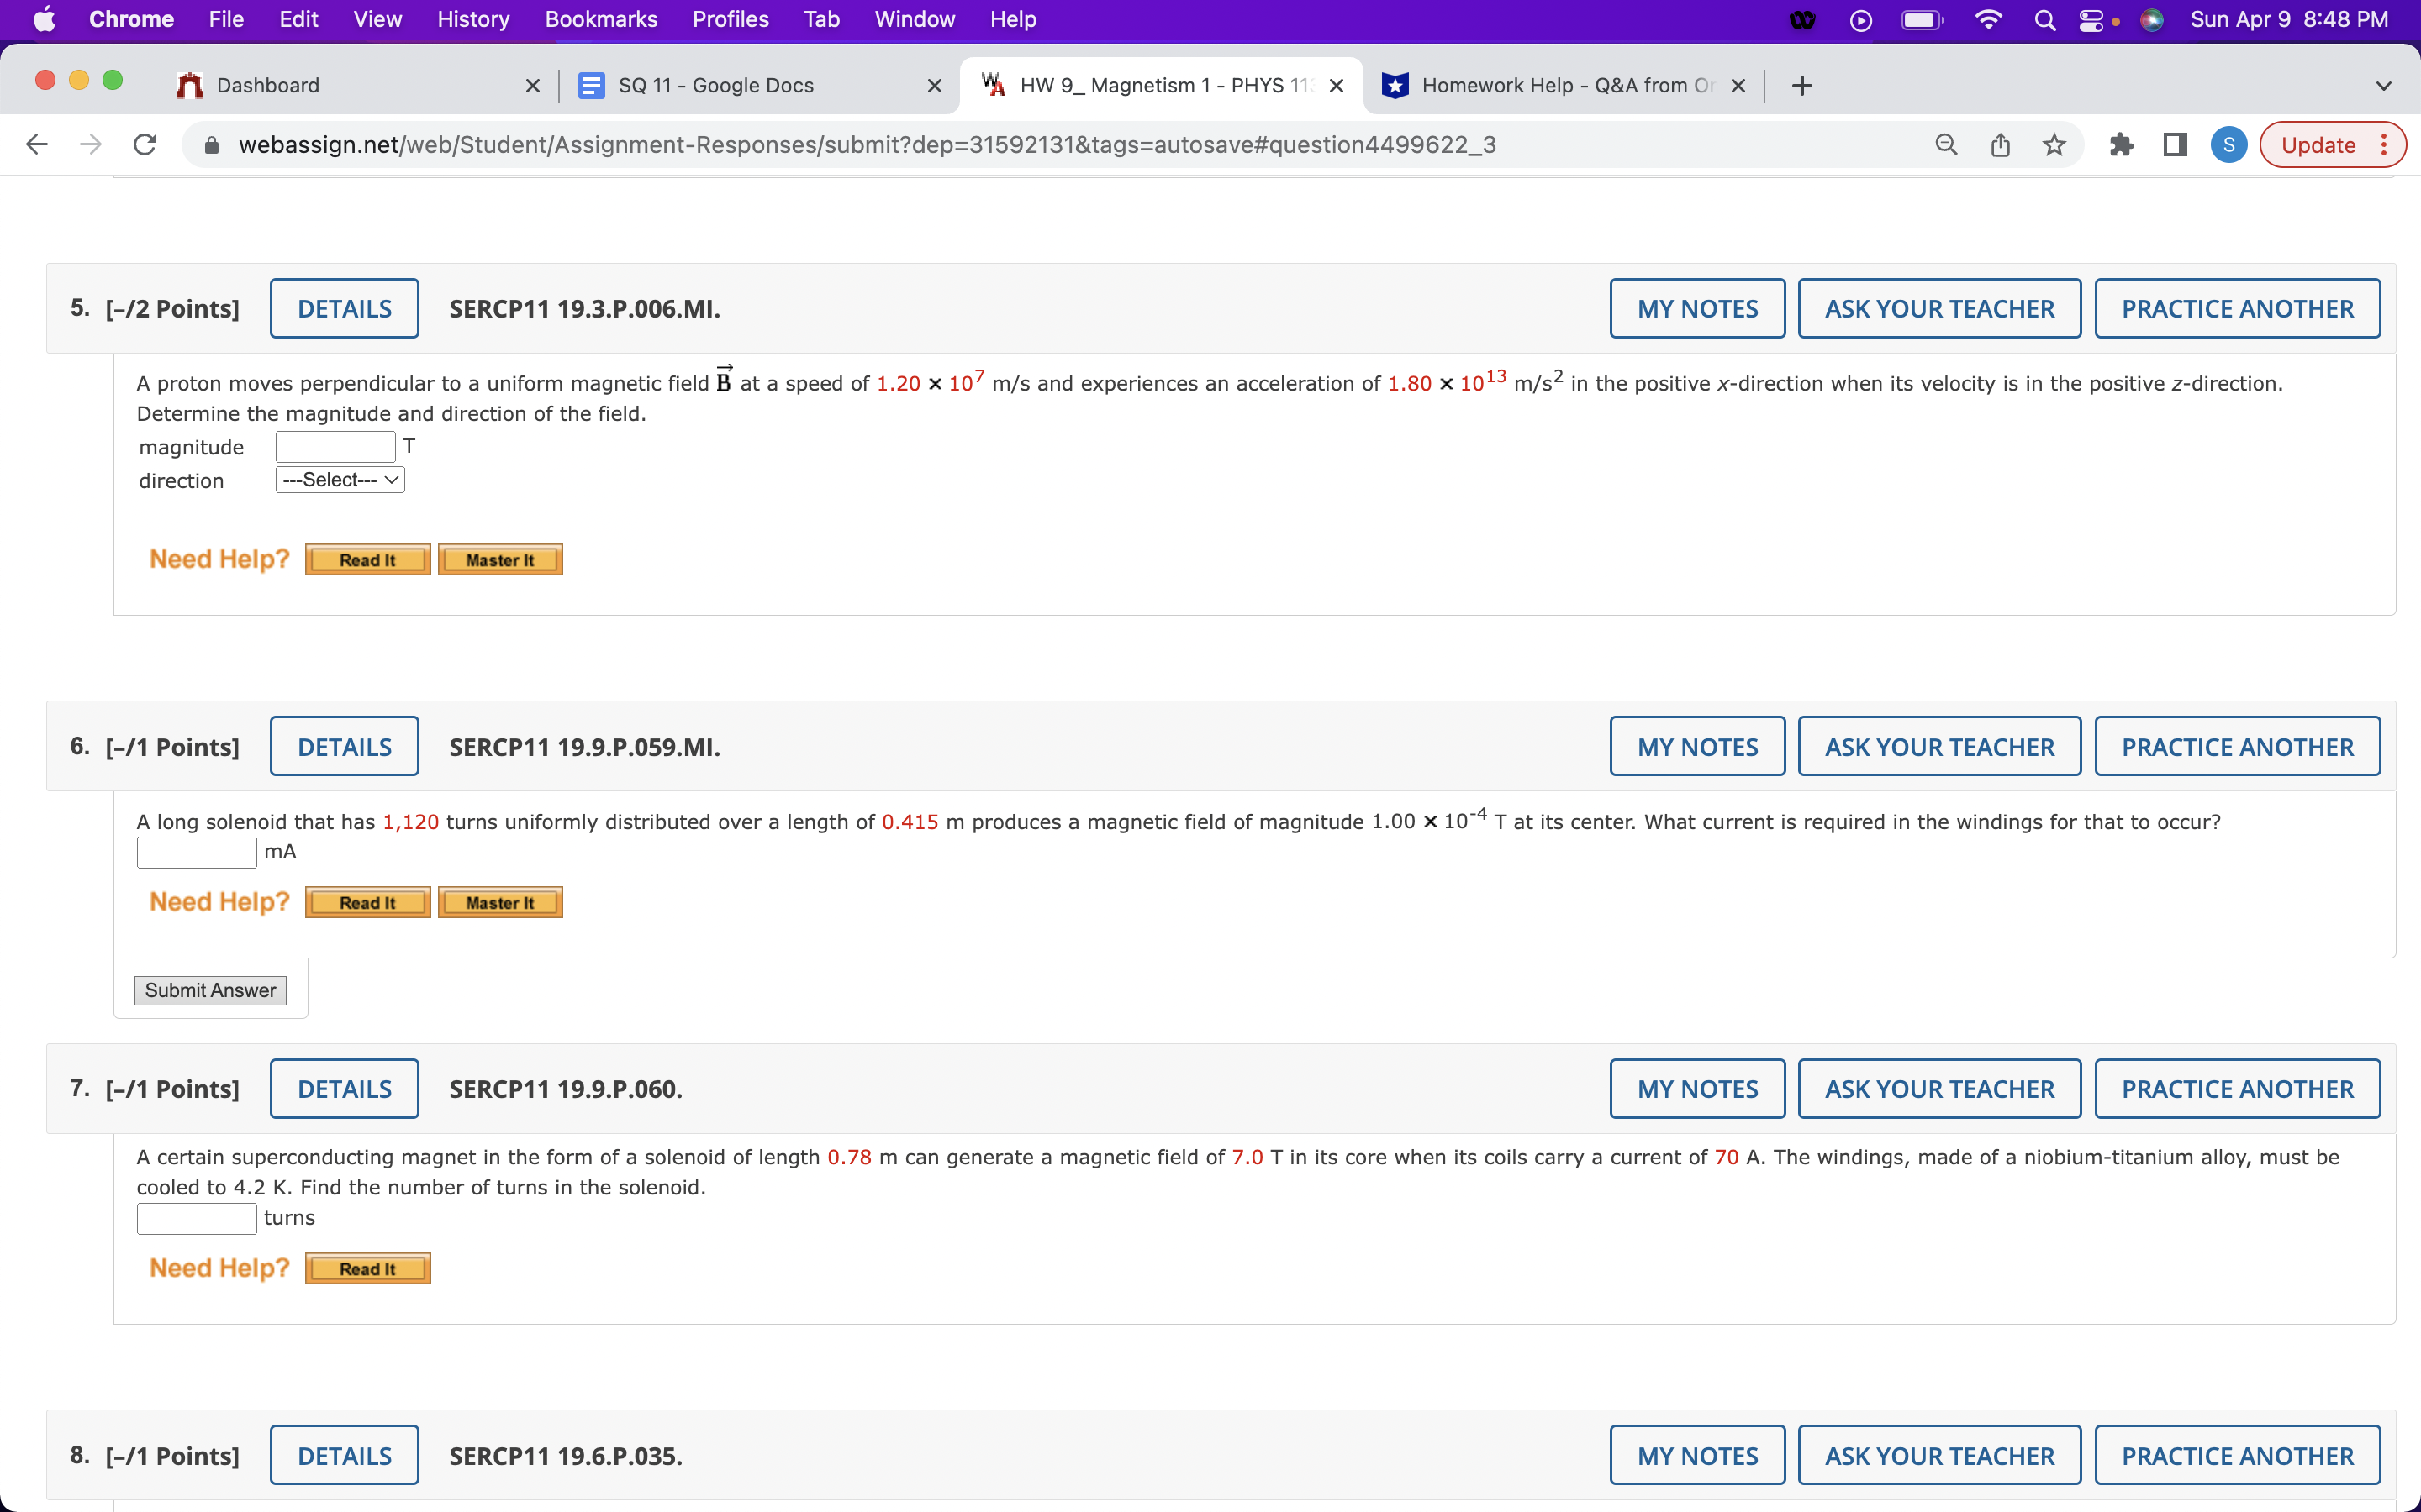Open the direction ---Select--- dropdown

click(x=339, y=479)
